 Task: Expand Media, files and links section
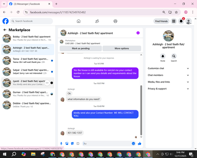(x=168, y=82)
